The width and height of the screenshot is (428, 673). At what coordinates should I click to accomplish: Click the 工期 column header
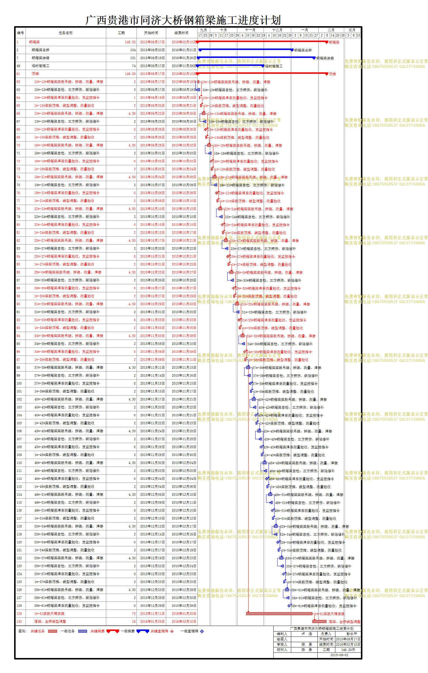(x=121, y=33)
